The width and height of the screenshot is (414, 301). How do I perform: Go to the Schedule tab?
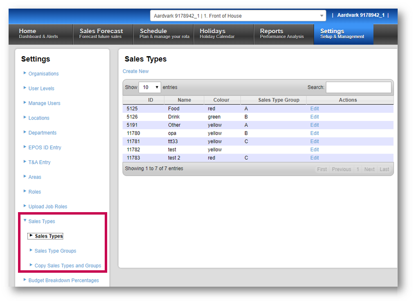point(164,34)
